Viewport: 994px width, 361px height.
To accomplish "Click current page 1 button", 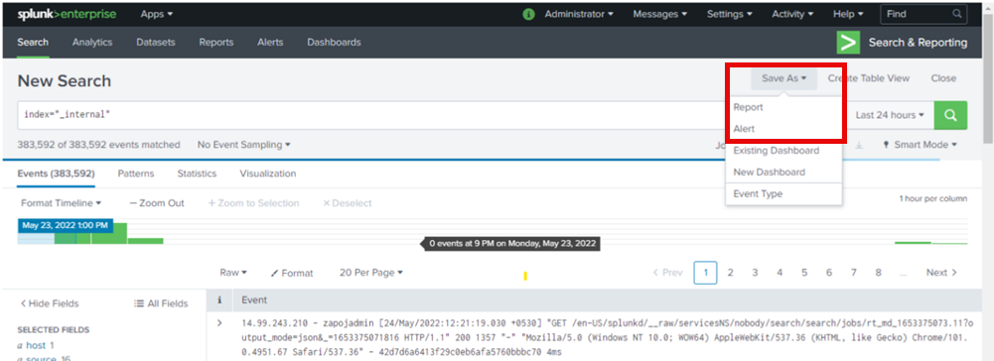I will 706,273.
